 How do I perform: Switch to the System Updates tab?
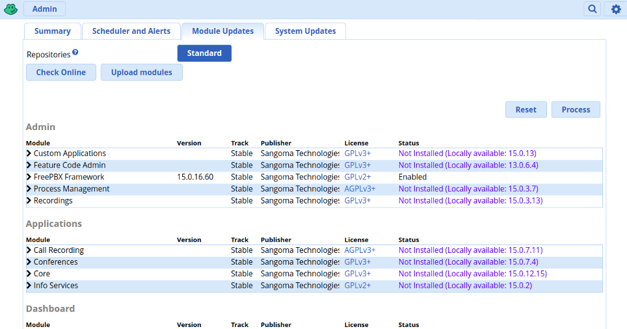(x=306, y=31)
